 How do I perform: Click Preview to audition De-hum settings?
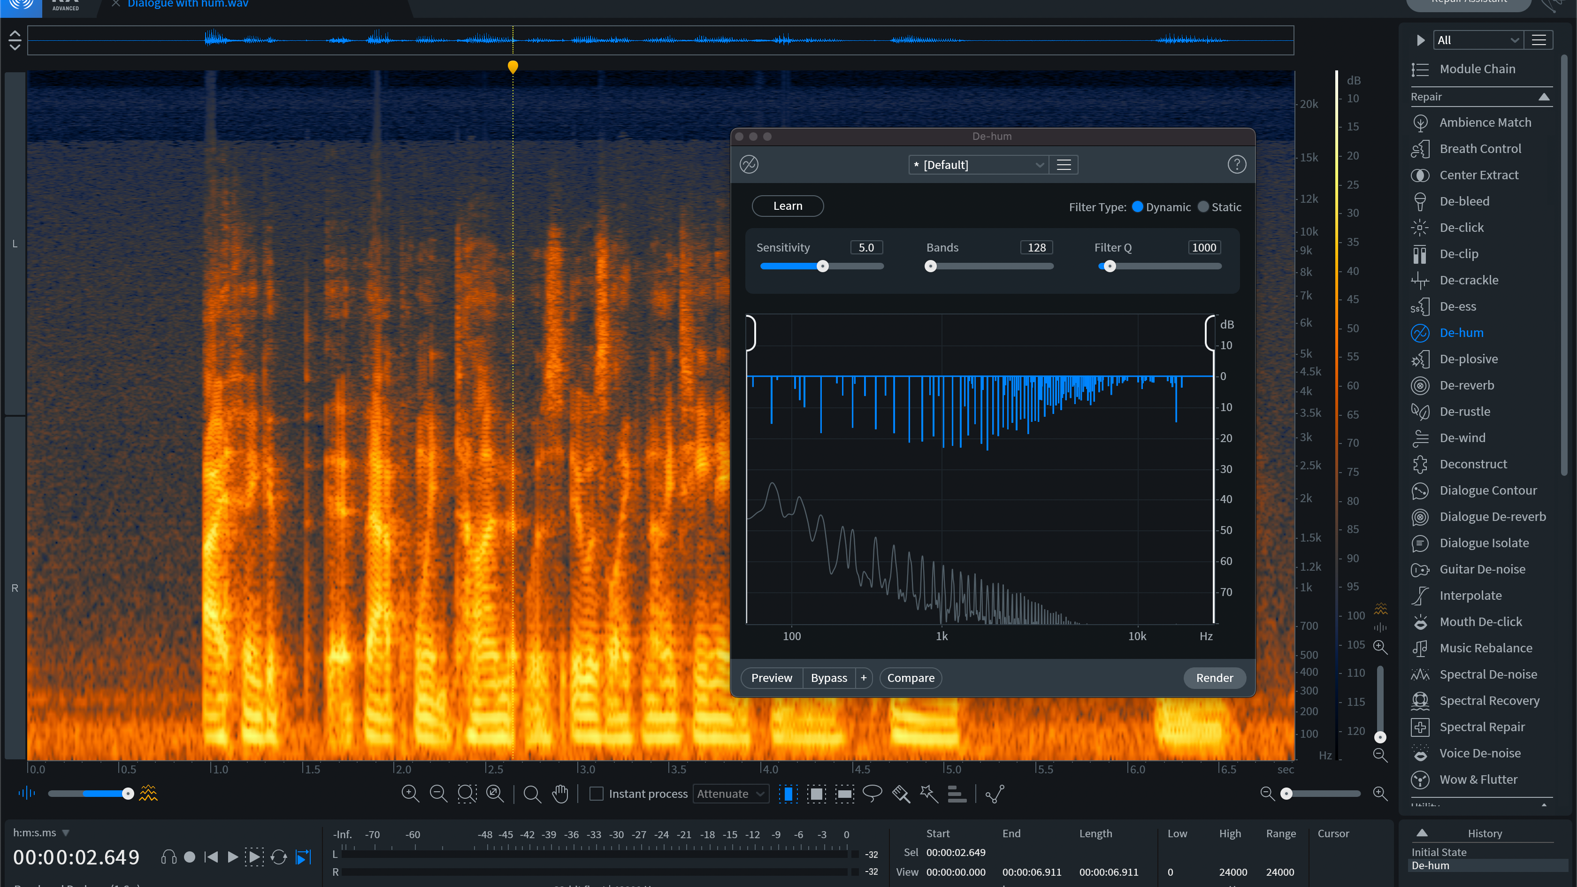(771, 677)
